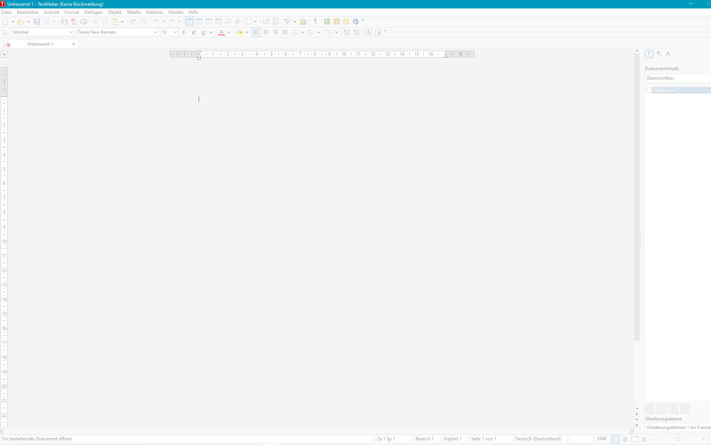Click the zoom out minus button
The width and height of the screenshot is (711, 445).
[x=654, y=439]
